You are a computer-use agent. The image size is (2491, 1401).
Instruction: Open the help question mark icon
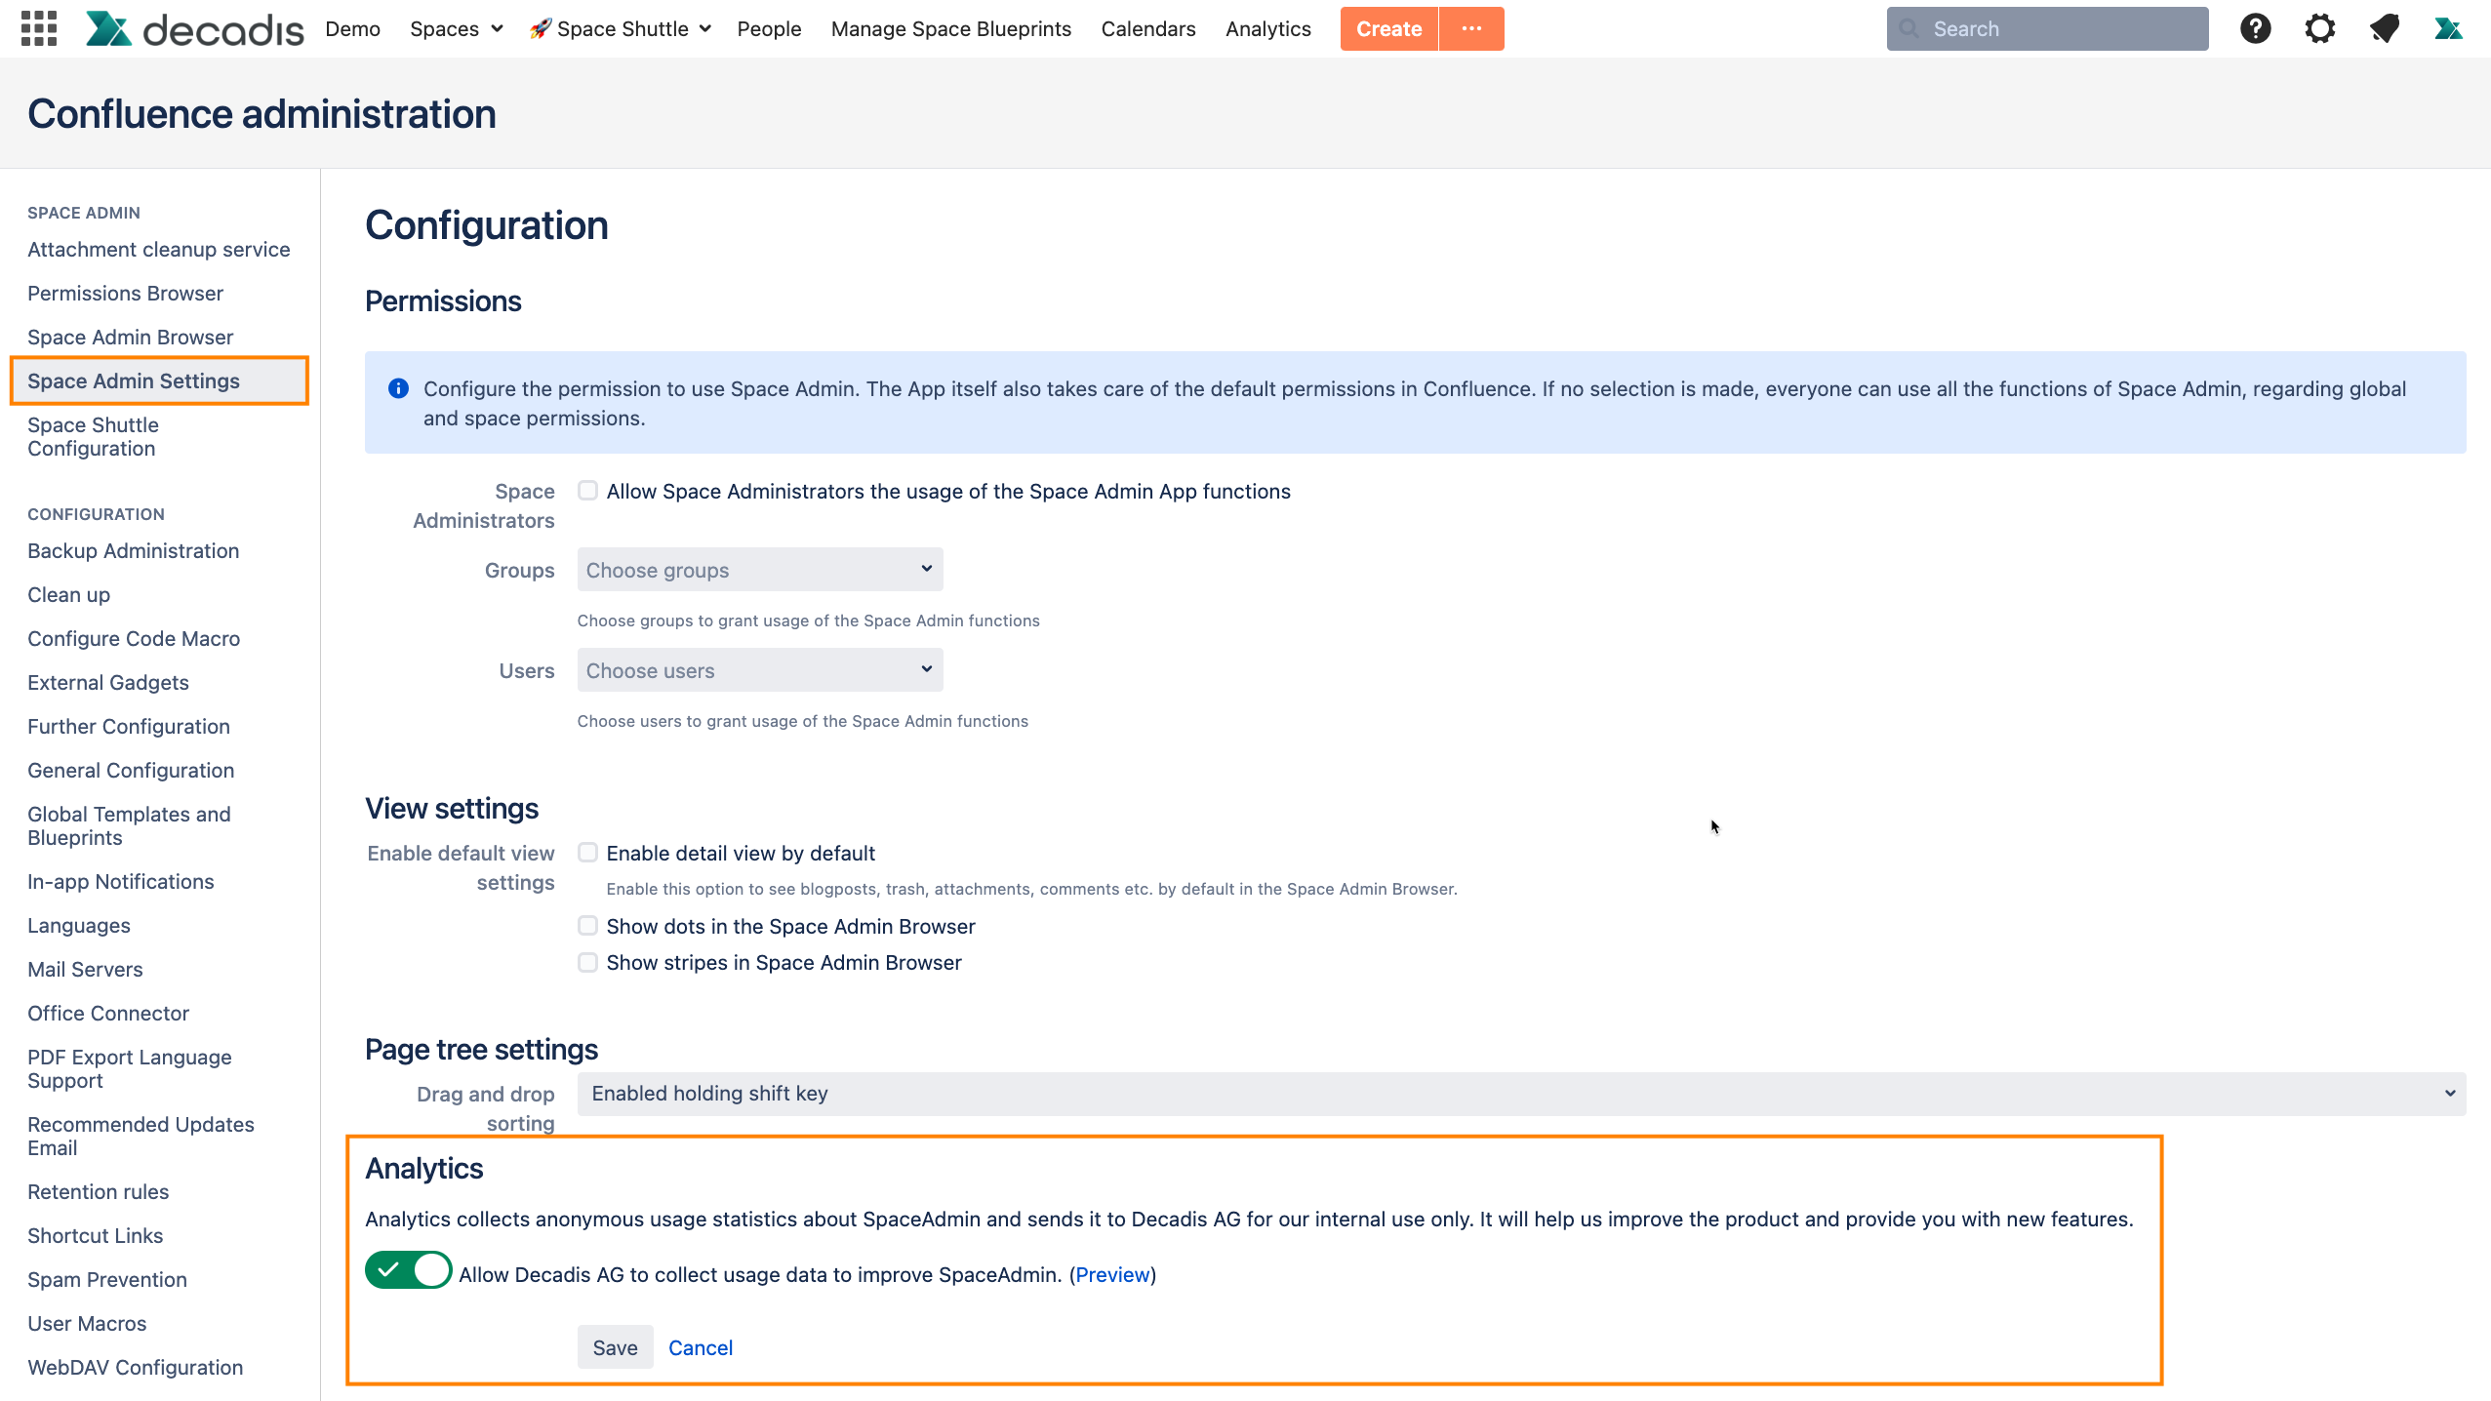(2255, 28)
